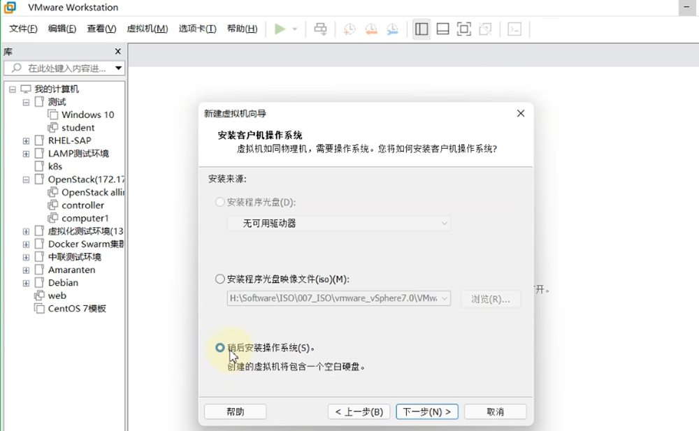Click the Power On play toolbar icon

280,29
